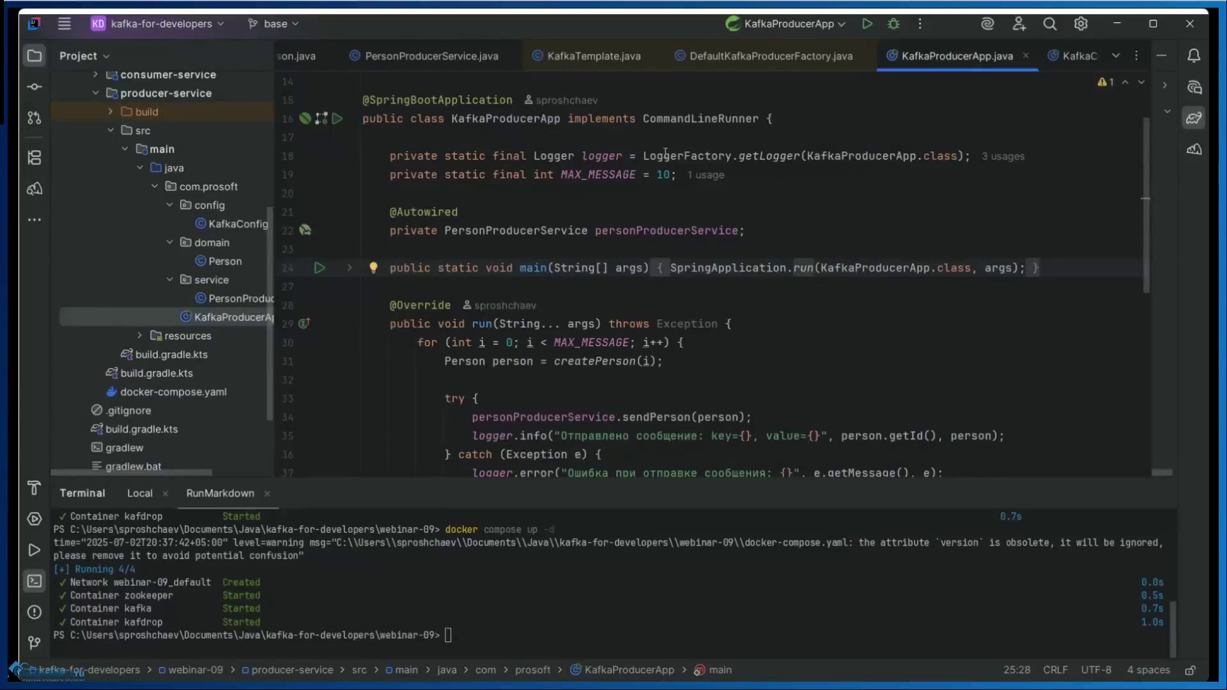Open docker-compose.yaml in the project tree
This screenshot has width=1227, height=690.
tap(173, 392)
